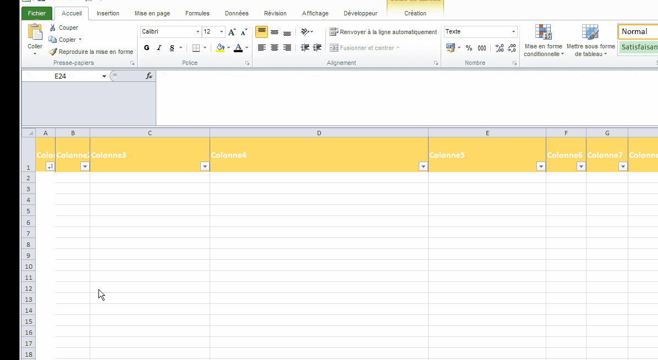Increase font size with the large A

(x=232, y=32)
